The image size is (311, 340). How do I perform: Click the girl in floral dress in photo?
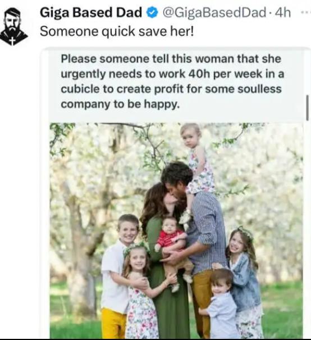point(142,293)
